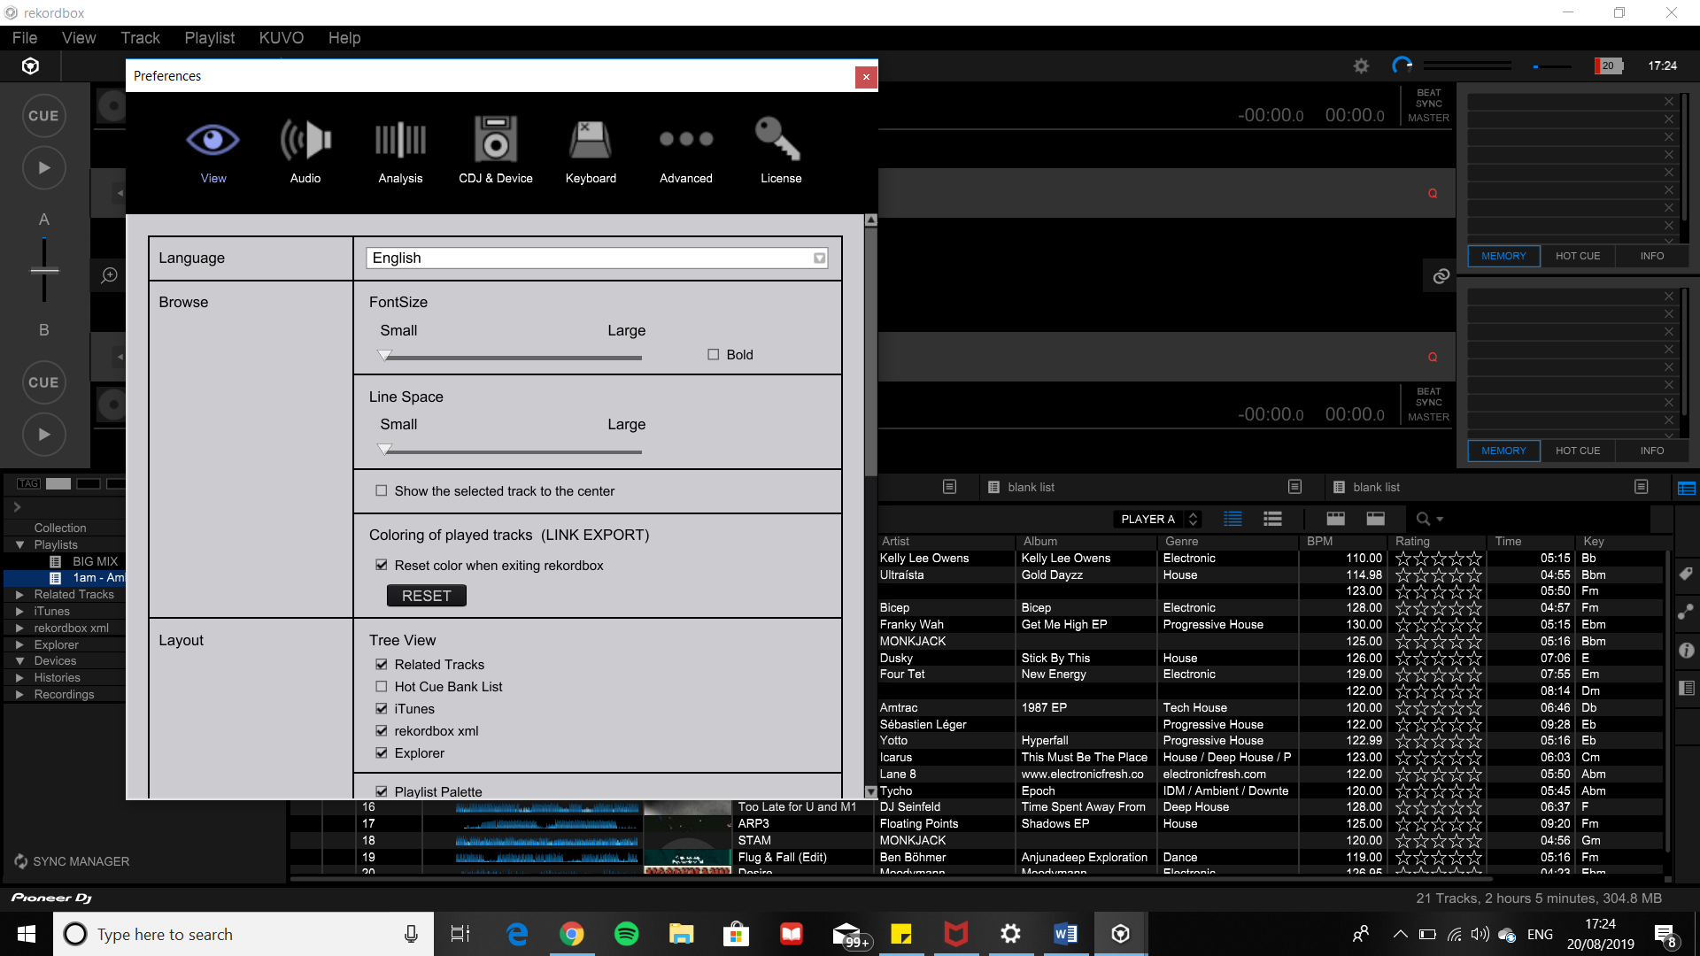Click the related tracks icon in right sidebar
This screenshot has height=956, width=1700.
point(1686,612)
